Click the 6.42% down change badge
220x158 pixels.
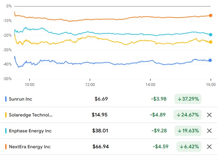pyautogui.click(x=189, y=147)
